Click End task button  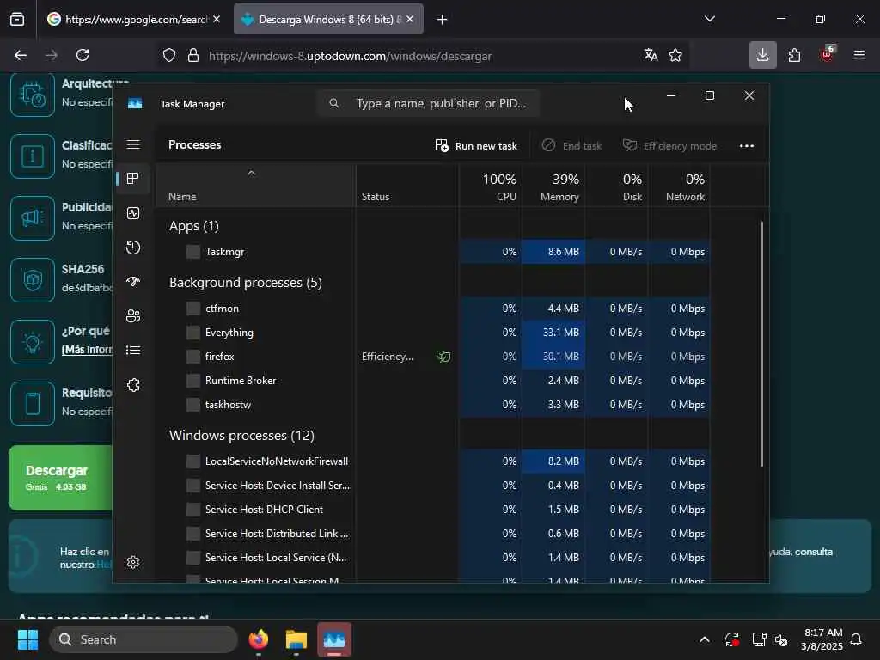pos(571,146)
